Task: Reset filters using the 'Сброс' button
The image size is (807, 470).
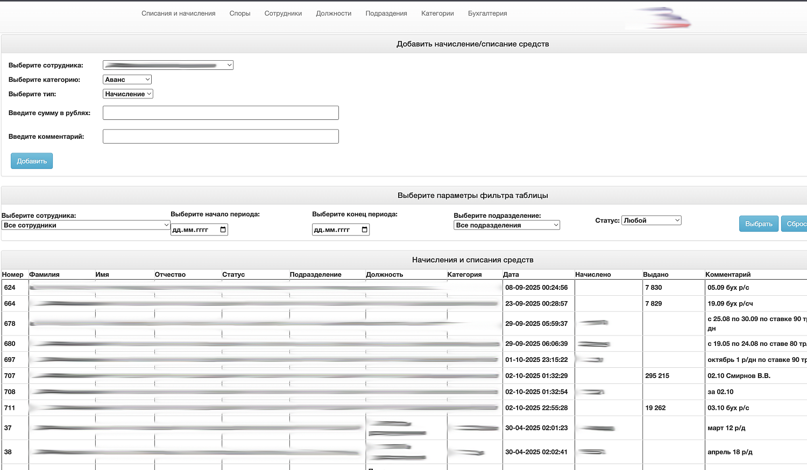Action: click(797, 224)
